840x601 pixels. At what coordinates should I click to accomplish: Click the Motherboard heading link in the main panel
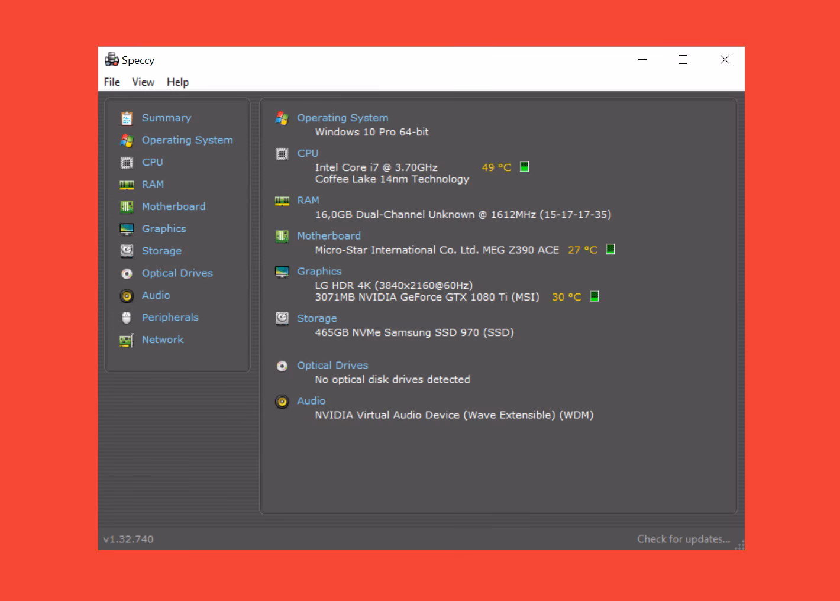pyautogui.click(x=329, y=236)
